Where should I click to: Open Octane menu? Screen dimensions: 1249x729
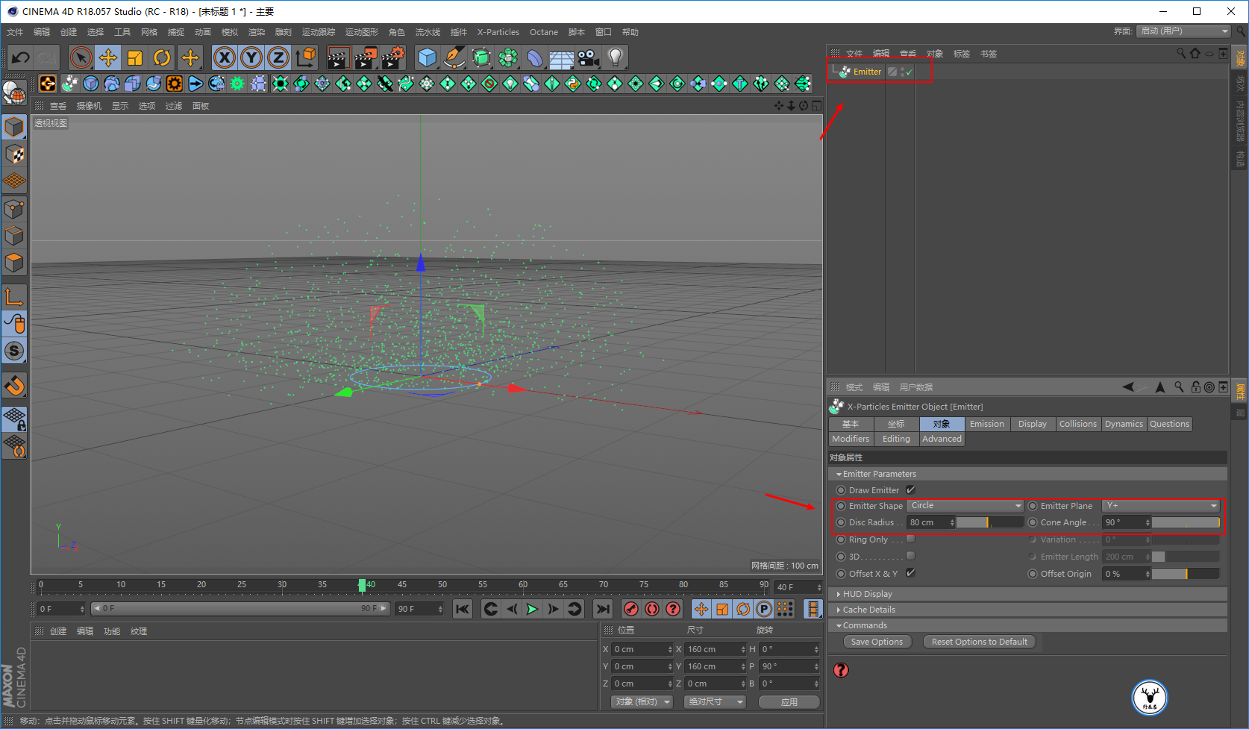544,32
